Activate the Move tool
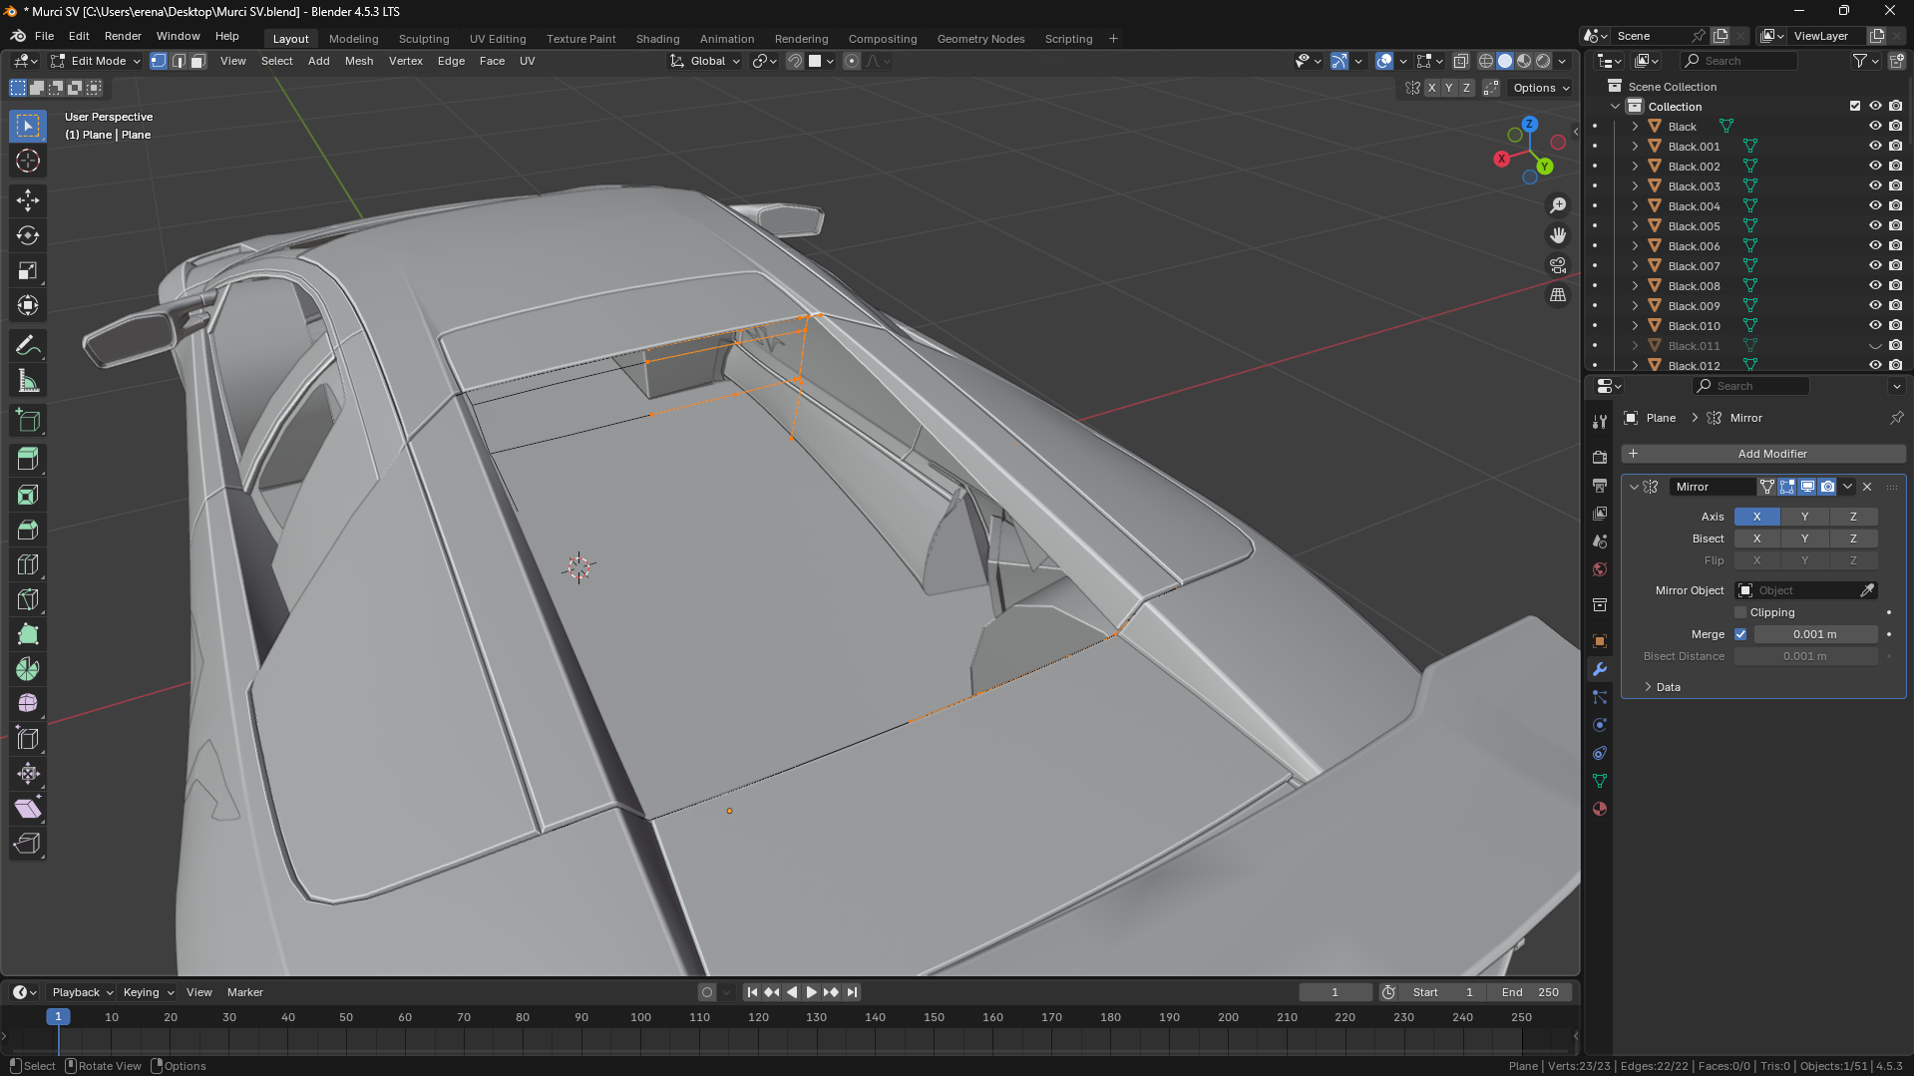This screenshot has height=1076, width=1914. click(28, 200)
